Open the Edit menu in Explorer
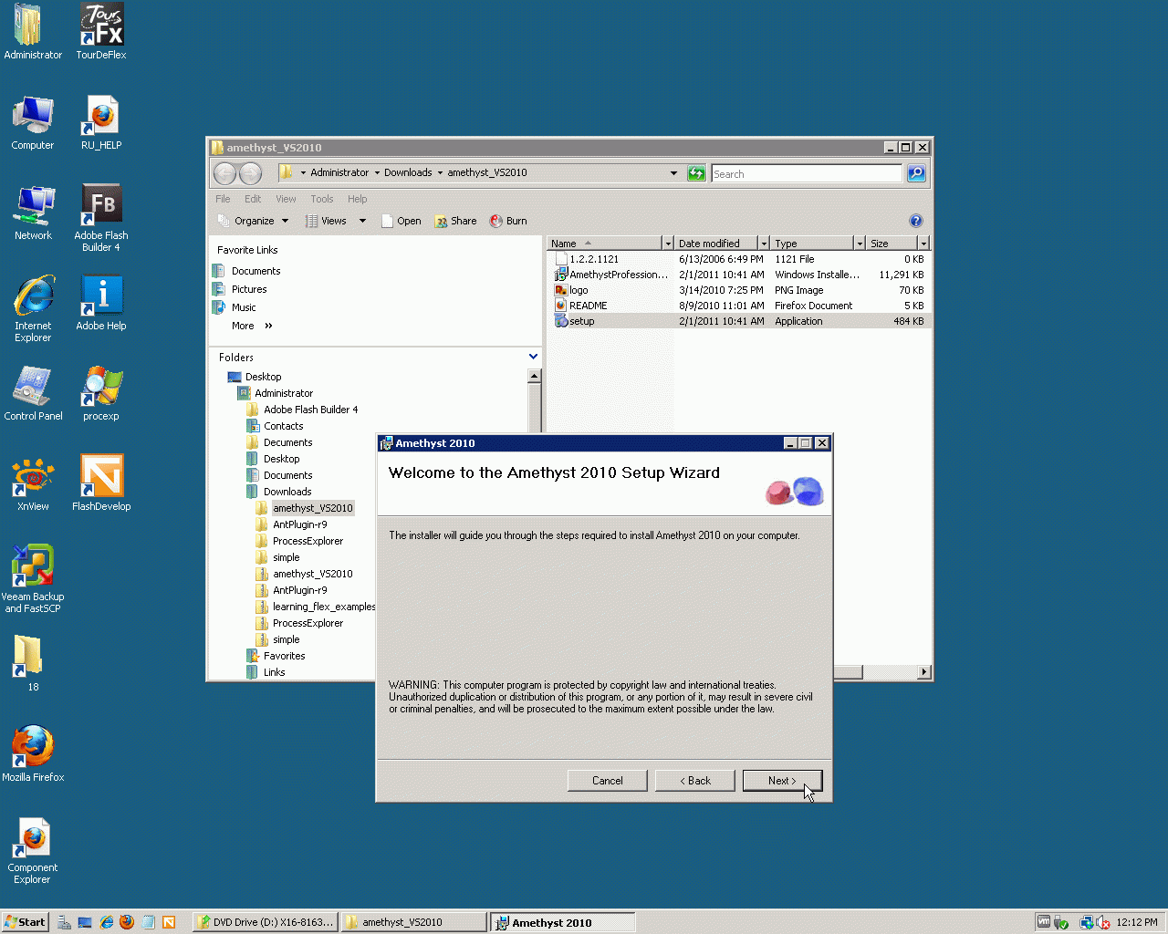This screenshot has height=934, width=1168. tap(253, 199)
